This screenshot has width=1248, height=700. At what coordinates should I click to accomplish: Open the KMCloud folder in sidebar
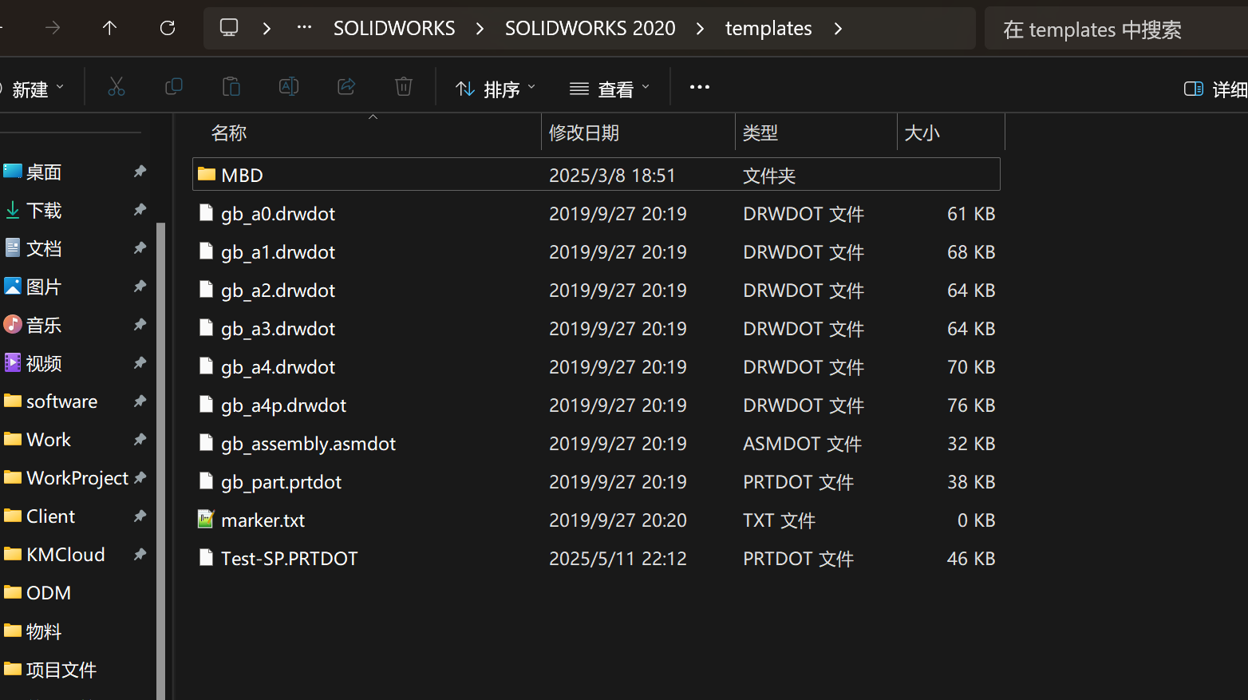(65, 555)
